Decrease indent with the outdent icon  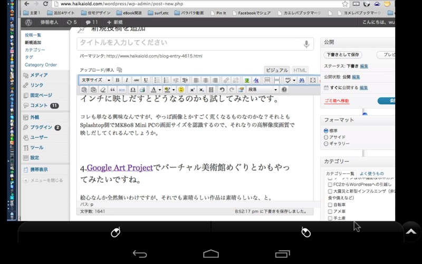176,80
